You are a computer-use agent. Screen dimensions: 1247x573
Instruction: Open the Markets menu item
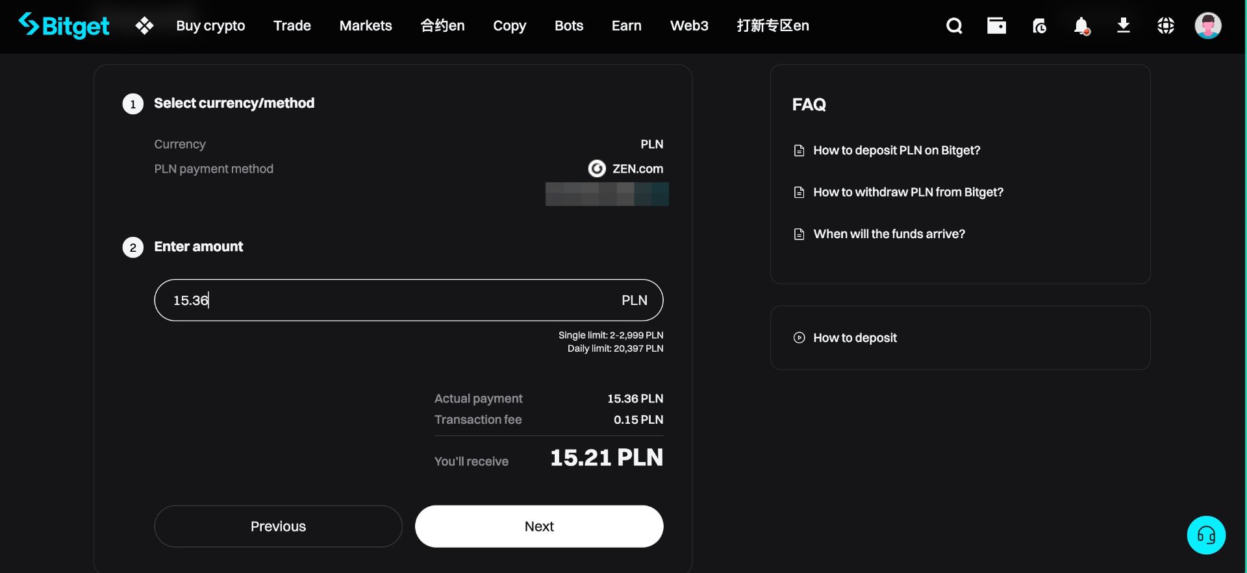pos(366,26)
